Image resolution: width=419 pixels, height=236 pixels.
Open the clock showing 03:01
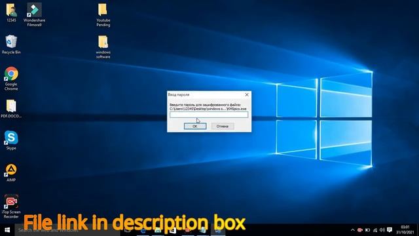[405, 230]
